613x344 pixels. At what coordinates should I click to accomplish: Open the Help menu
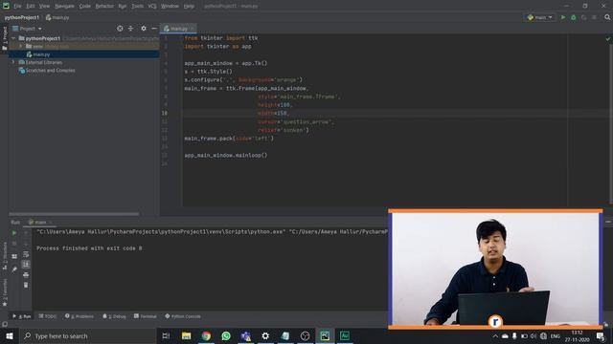(x=189, y=6)
